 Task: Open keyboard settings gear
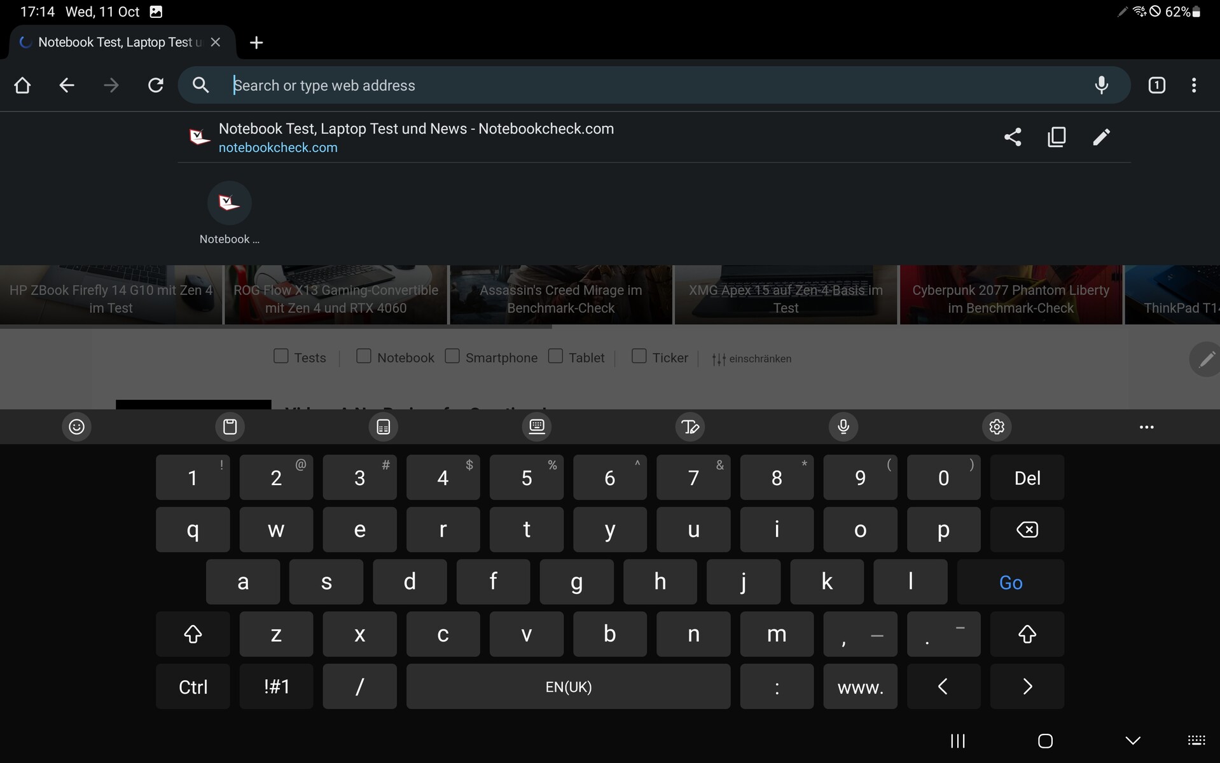[x=997, y=427]
